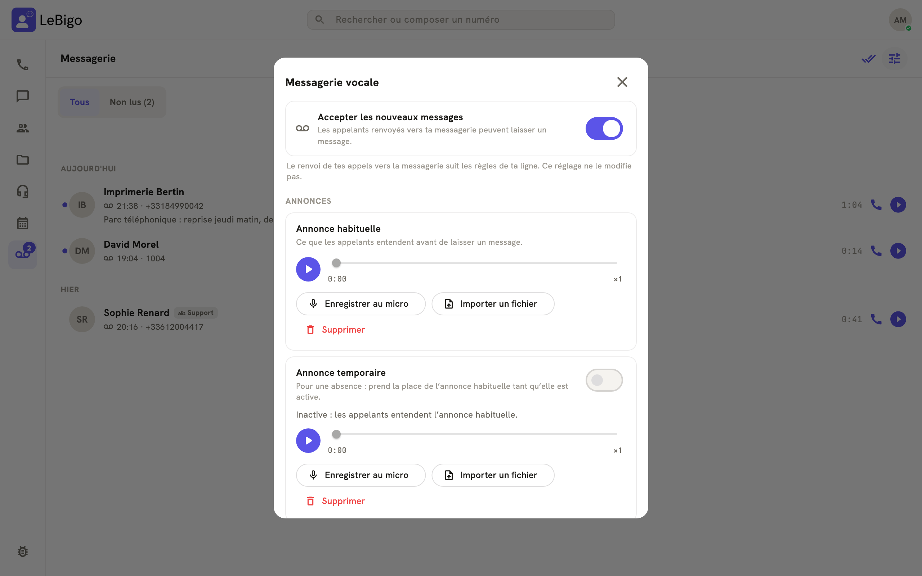Click the Support tag next to Sophie Renard

click(x=196, y=313)
